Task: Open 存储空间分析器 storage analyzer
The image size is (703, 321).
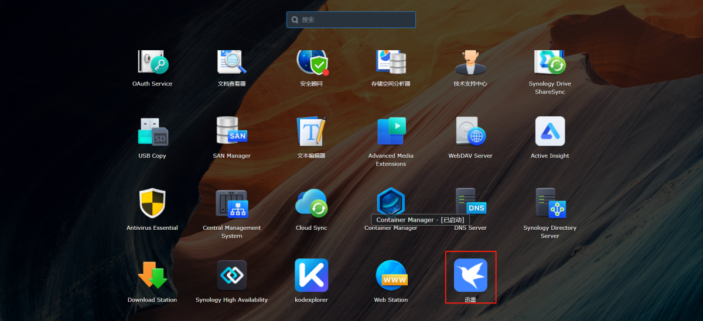Action: (391, 62)
